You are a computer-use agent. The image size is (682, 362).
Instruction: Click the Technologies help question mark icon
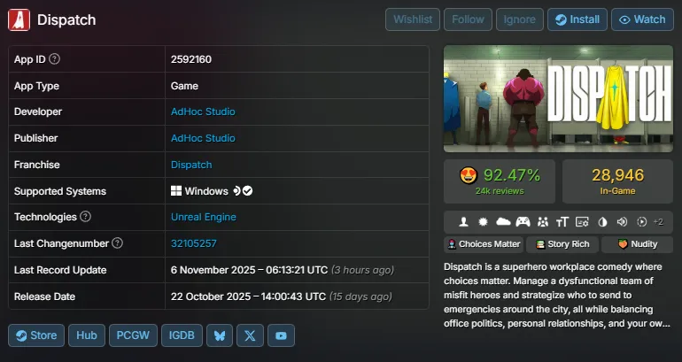(x=86, y=217)
